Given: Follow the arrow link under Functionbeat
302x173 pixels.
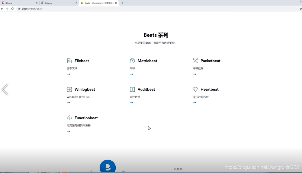Looking at the screenshot, I should (69, 131).
